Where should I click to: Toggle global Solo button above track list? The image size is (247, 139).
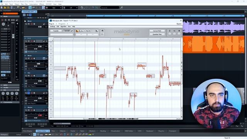click(x=27, y=15)
